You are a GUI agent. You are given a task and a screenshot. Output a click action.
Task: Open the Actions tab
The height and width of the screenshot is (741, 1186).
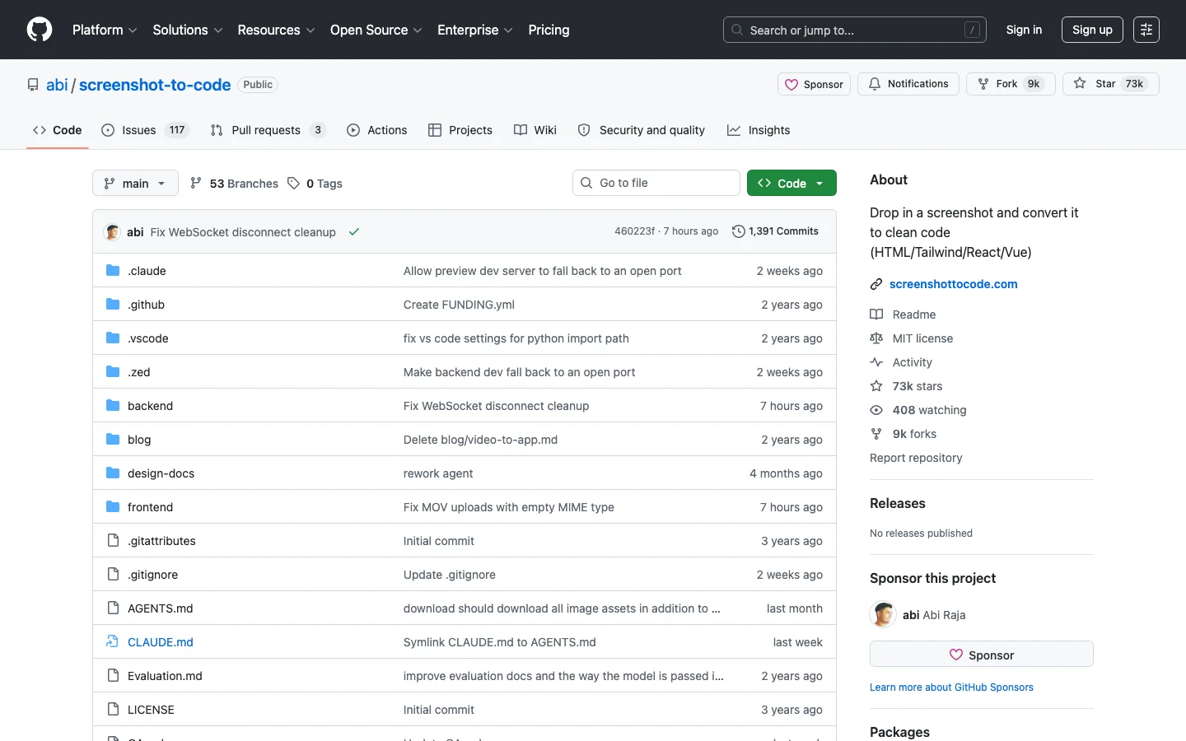click(377, 130)
